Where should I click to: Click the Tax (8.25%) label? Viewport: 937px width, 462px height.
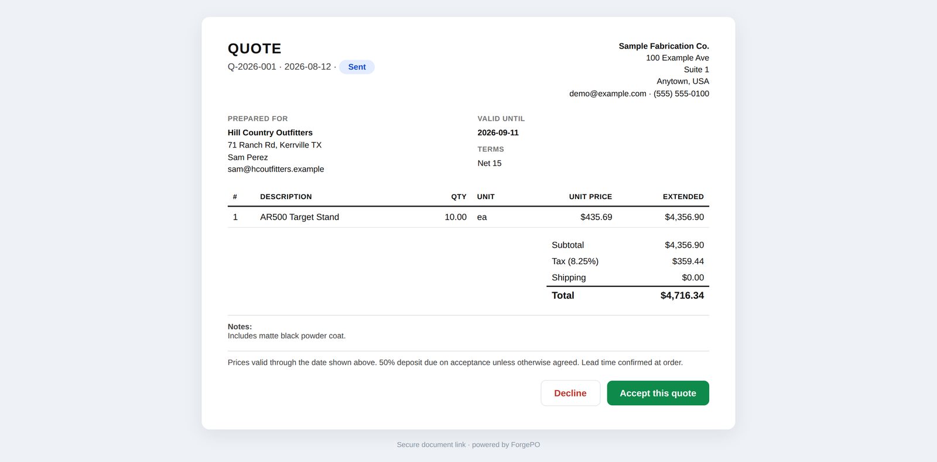(575, 261)
